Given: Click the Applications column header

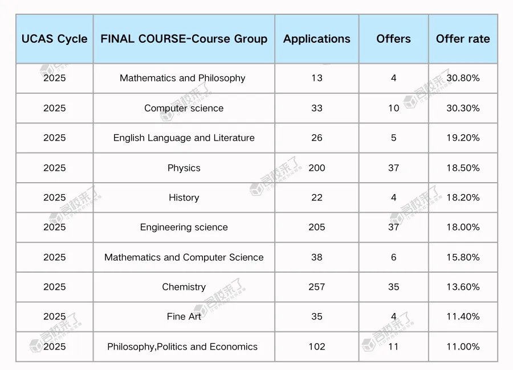Looking at the screenshot, I should [317, 39].
